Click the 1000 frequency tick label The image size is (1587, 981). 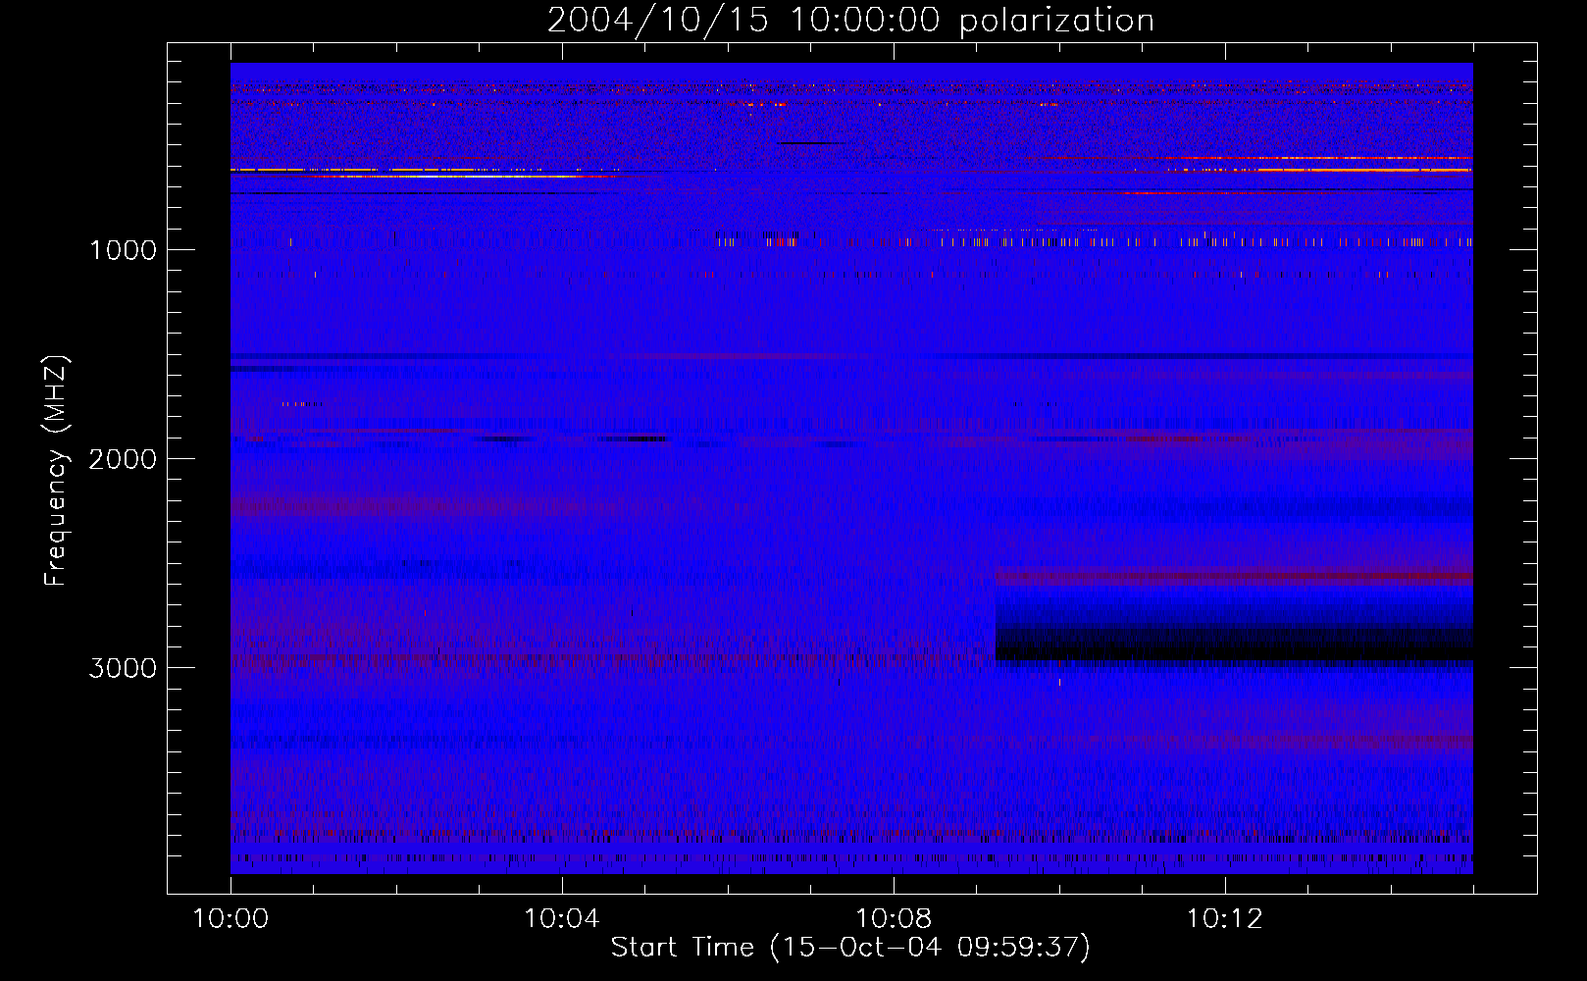point(123,250)
